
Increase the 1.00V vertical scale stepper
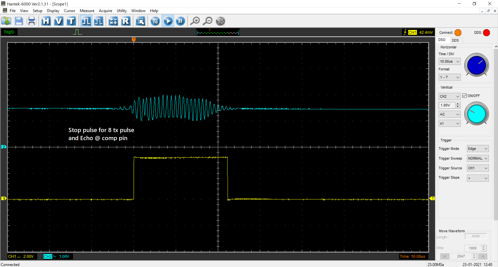[458, 104]
